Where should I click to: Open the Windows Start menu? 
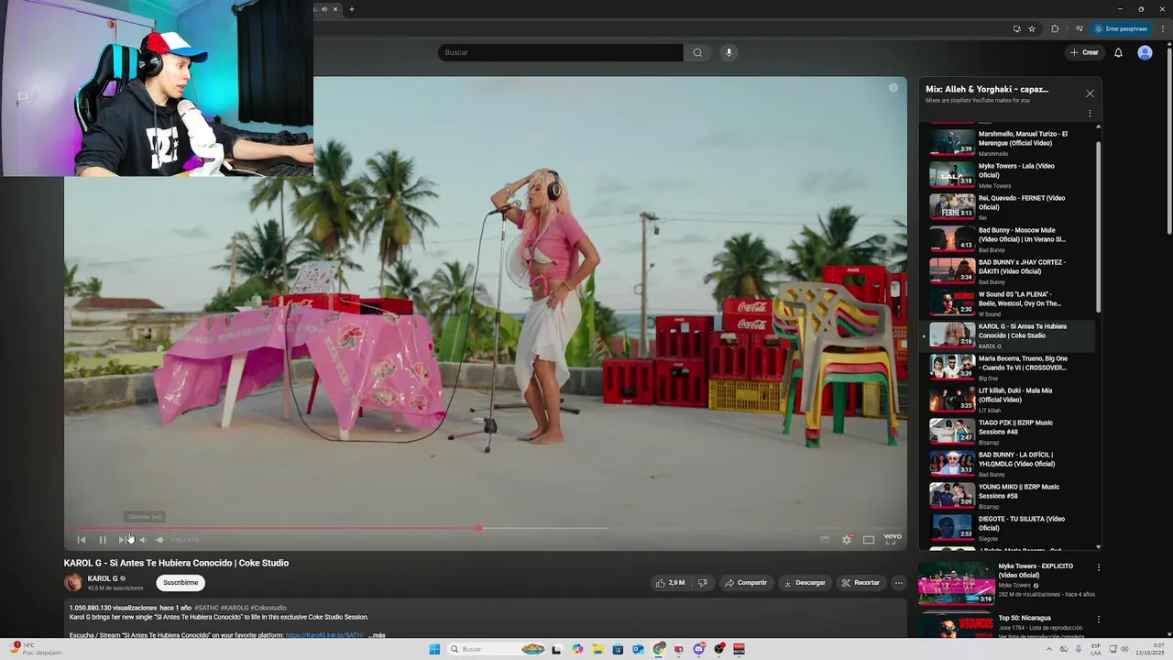pyautogui.click(x=434, y=649)
